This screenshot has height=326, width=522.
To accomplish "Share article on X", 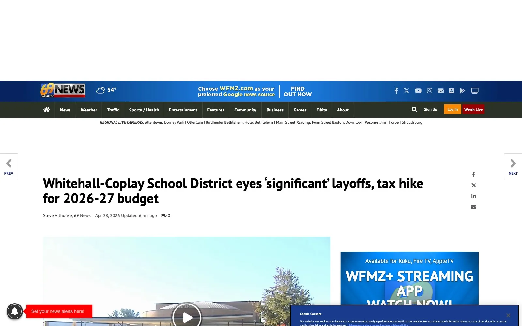I will click(x=474, y=185).
